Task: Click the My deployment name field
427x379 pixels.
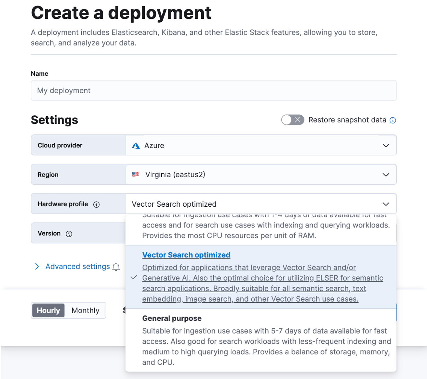Action: click(x=213, y=90)
